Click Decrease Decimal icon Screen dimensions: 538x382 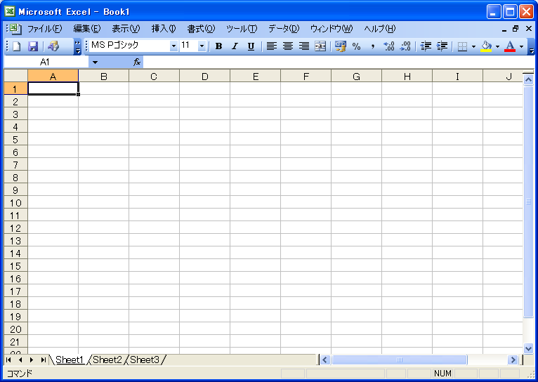(405, 46)
